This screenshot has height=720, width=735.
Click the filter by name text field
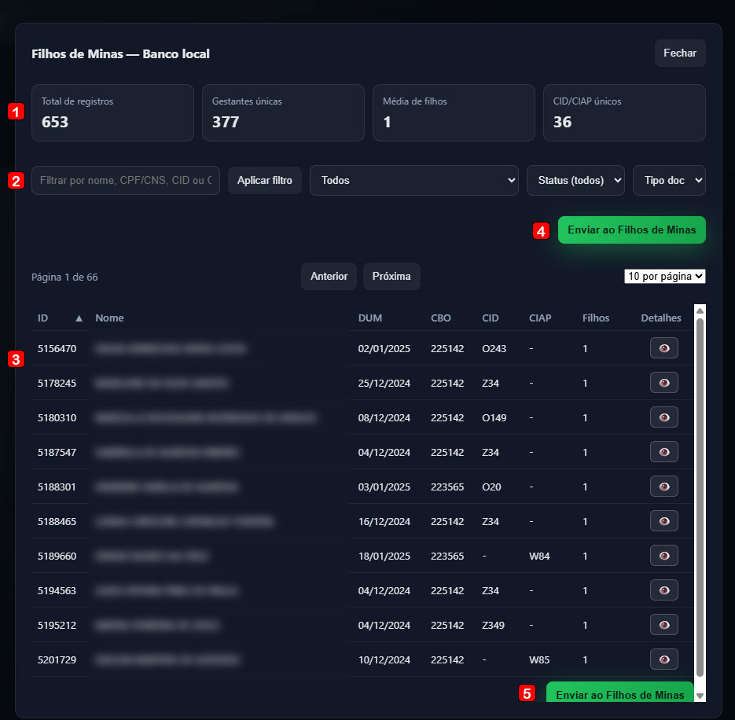tap(125, 180)
